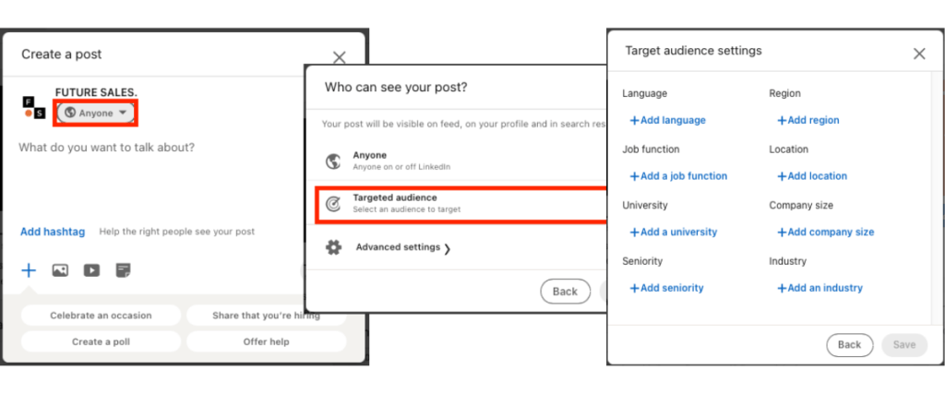Image resolution: width=945 pixels, height=394 pixels.
Task: Click the add video icon
Action: [x=91, y=270]
